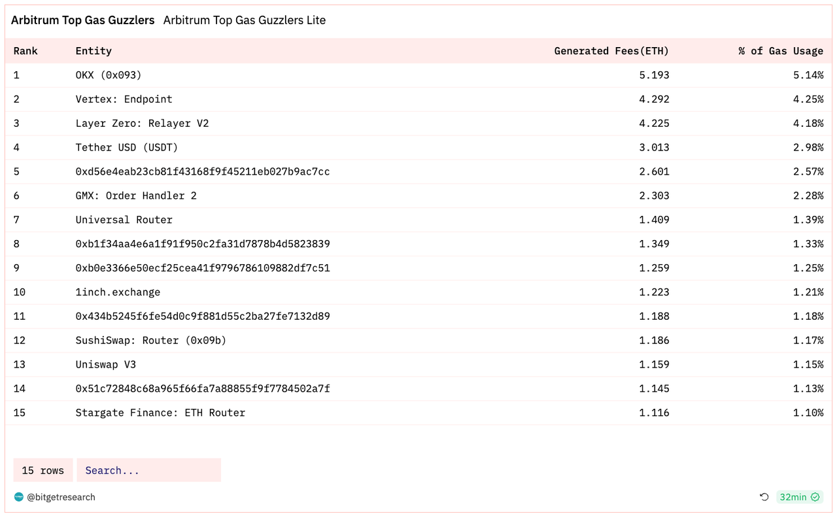Click the 1.159 generated fees value
Viewport: 837px width, 516px height.
tap(654, 365)
